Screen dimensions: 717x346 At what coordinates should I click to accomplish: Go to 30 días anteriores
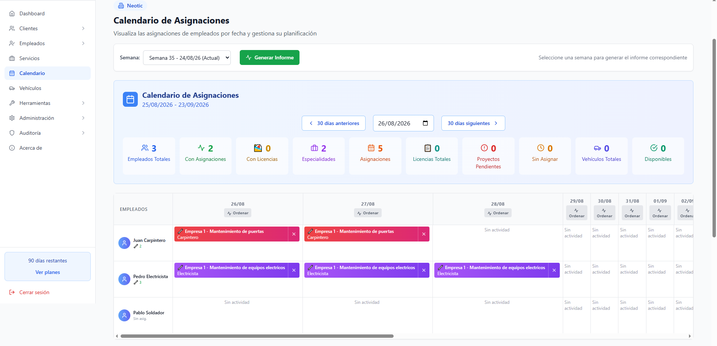coord(333,123)
